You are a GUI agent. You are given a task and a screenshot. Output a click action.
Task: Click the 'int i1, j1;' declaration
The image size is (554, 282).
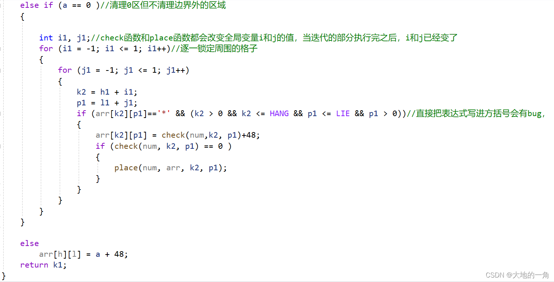click(x=65, y=37)
